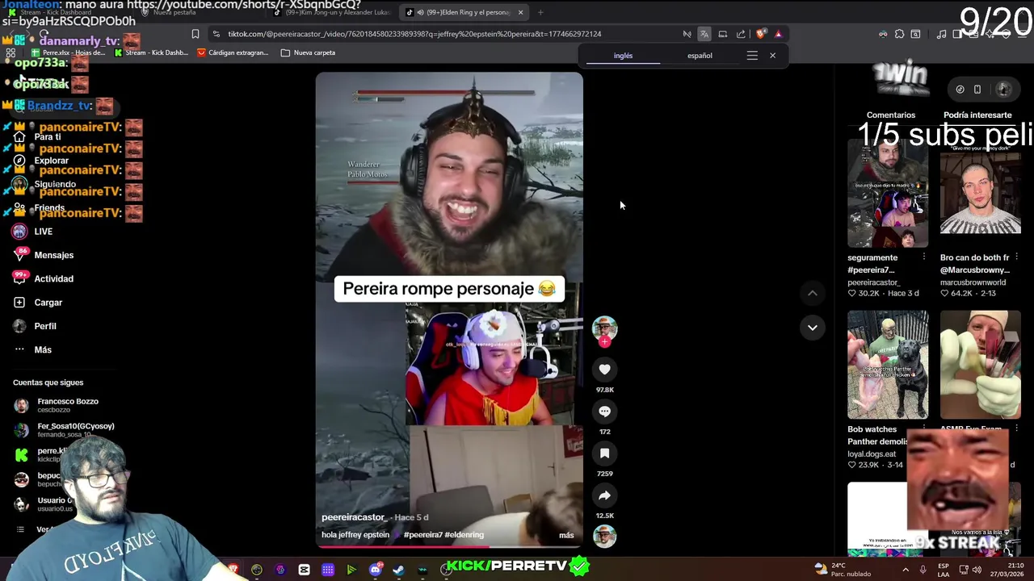The height and width of the screenshot is (581, 1034).
Task: Switch ESP LAA keyboard language
Action: coord(944,570)
